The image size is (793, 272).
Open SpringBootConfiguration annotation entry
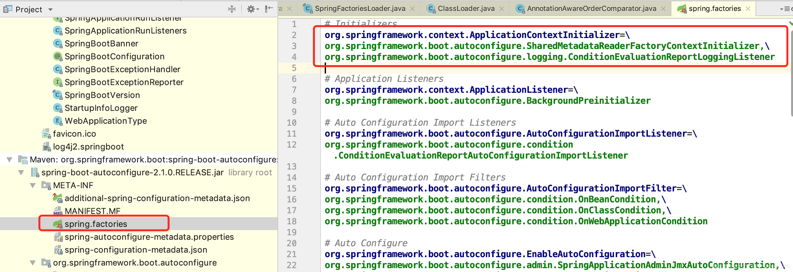pyautogui.click(x=114, y=56)
